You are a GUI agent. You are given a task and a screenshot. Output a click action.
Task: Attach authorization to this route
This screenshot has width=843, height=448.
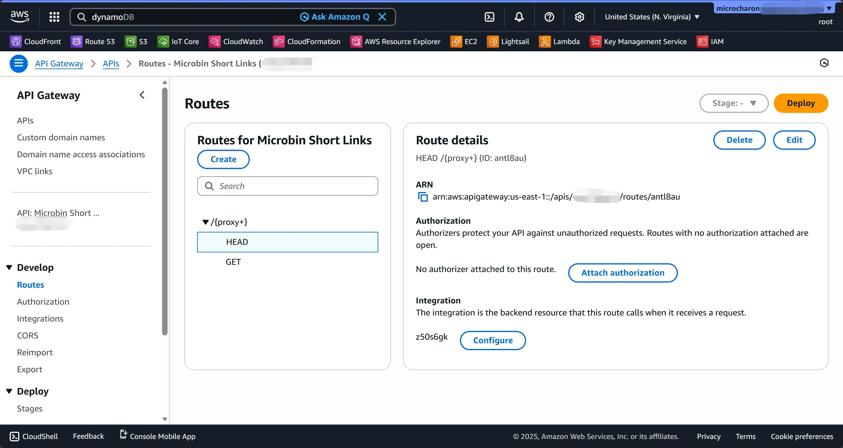click(x=622, y=273)
